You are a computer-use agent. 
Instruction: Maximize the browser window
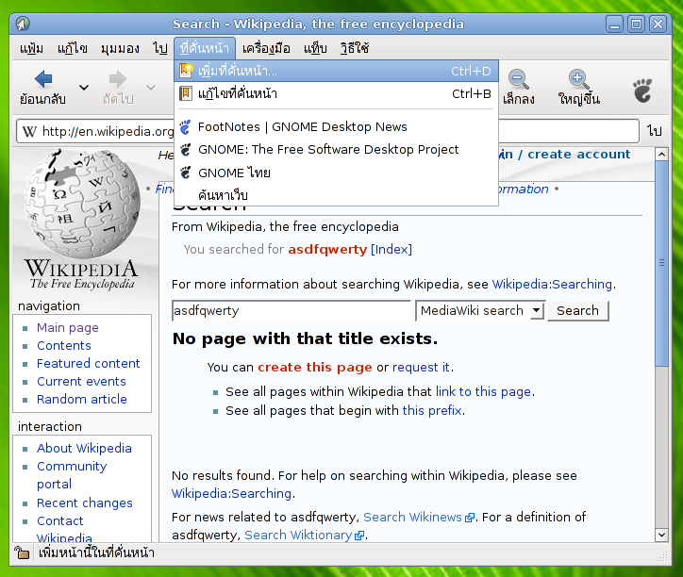(x=636, y=24)
